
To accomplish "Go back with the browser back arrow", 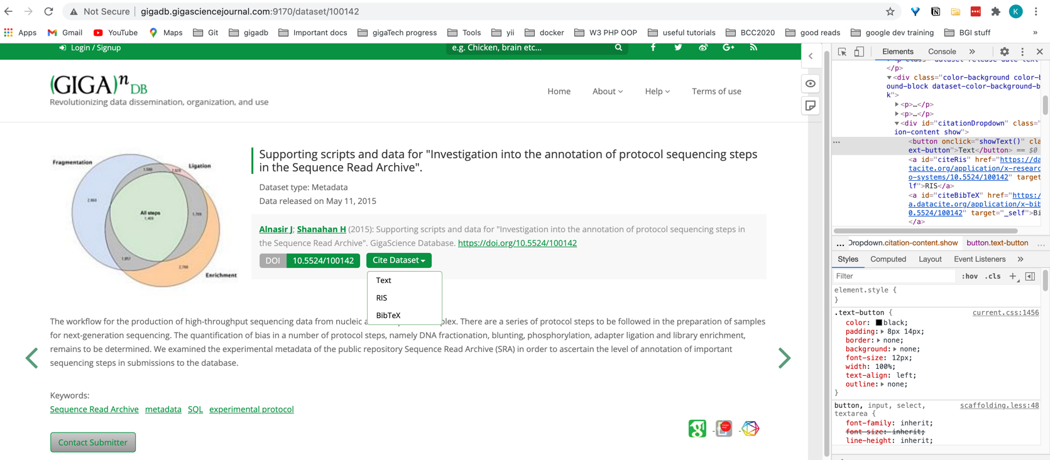I will (x=9, y=11).
